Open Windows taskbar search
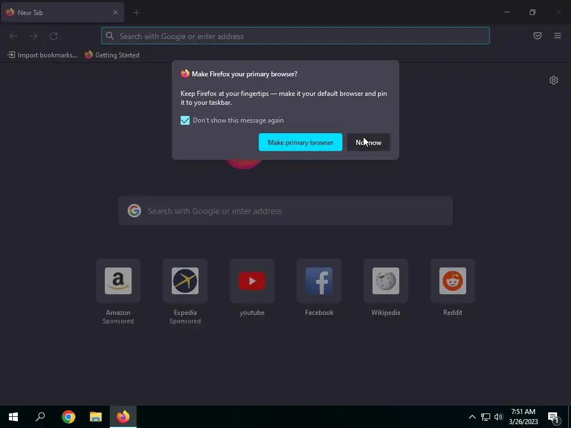571x428 pixels. (x=40, y=417)
